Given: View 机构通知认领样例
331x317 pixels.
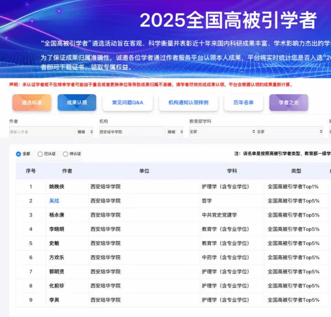Looking at the screenshot, I should (188, 103).
